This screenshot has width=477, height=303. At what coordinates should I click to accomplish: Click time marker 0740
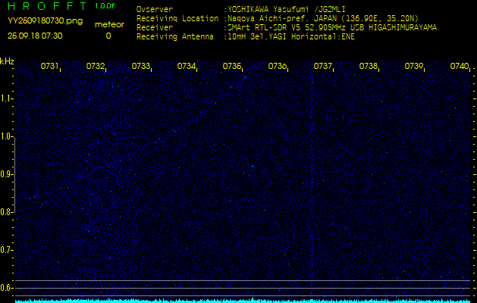460,66
